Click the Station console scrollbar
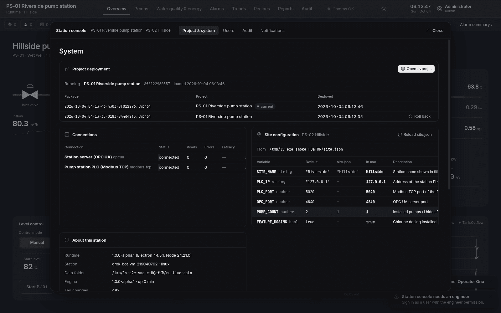Screen dimensions: 501x313 (449, 115)
